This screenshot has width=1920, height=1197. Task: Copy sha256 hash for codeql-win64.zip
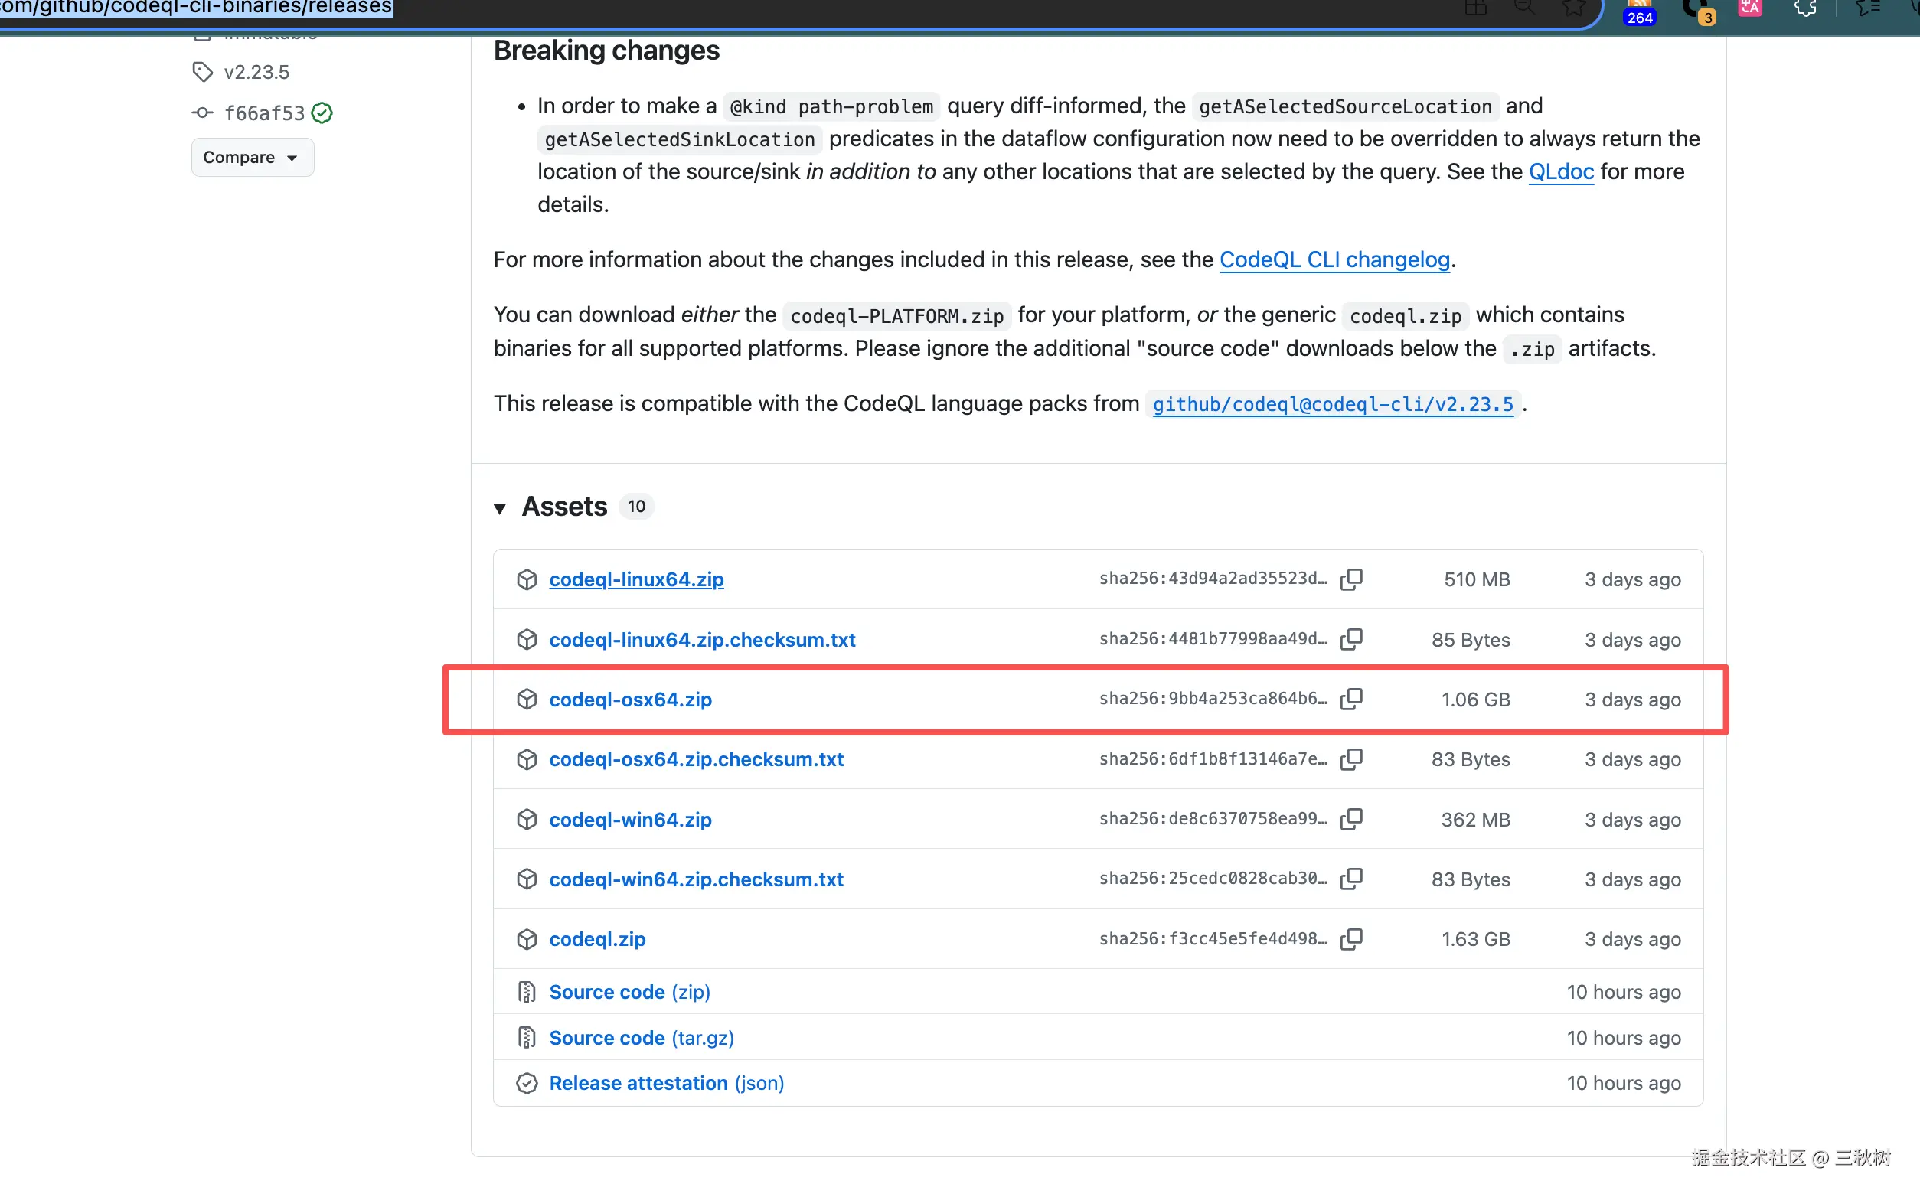[x=1350, y=819]
